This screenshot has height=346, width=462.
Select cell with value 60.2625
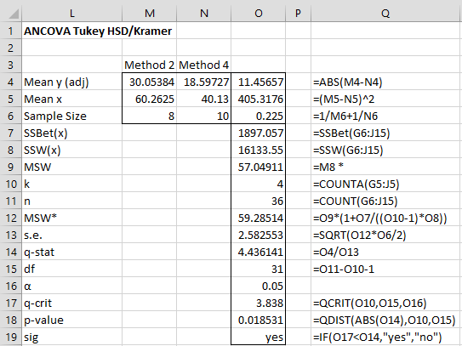point(150,99)
